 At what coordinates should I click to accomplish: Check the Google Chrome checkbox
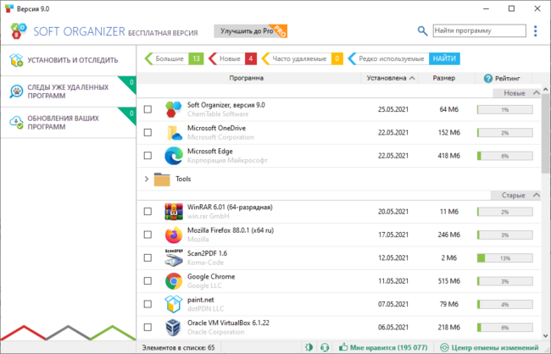(147, 281)
